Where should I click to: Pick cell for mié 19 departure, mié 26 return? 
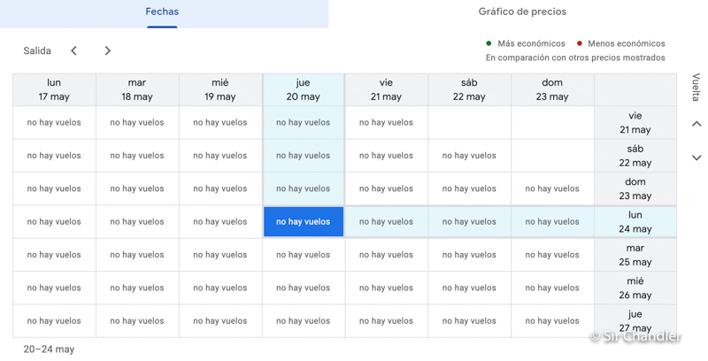click(x=220, y=288)
